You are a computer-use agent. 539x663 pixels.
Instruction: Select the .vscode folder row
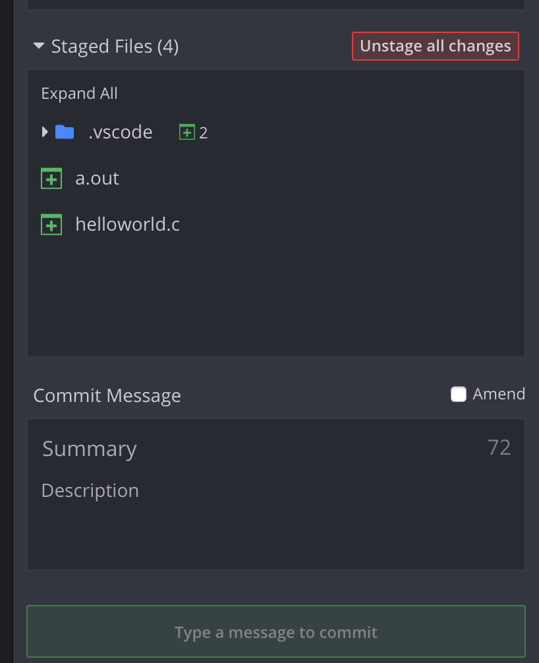(121, 132)
